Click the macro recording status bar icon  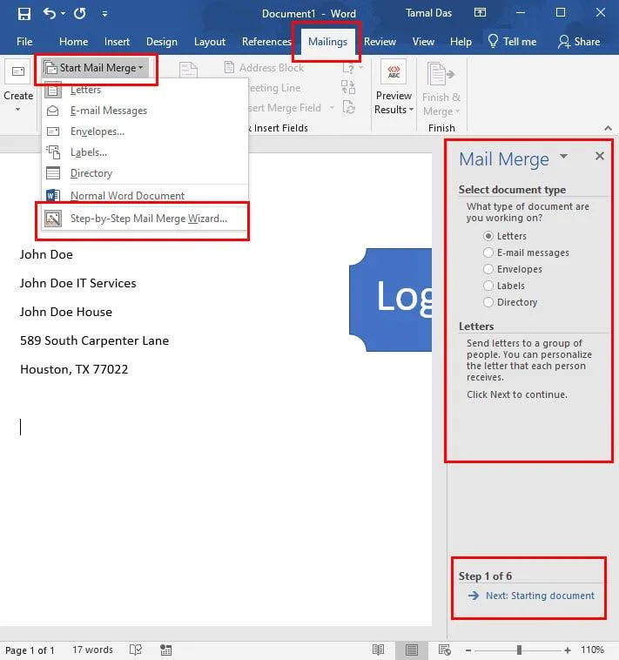165,650
